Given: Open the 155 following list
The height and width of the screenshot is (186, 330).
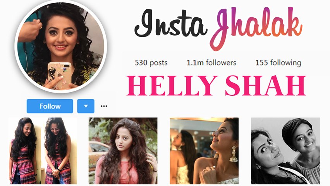Looking at the screenshot, I should tap(278, 63).
